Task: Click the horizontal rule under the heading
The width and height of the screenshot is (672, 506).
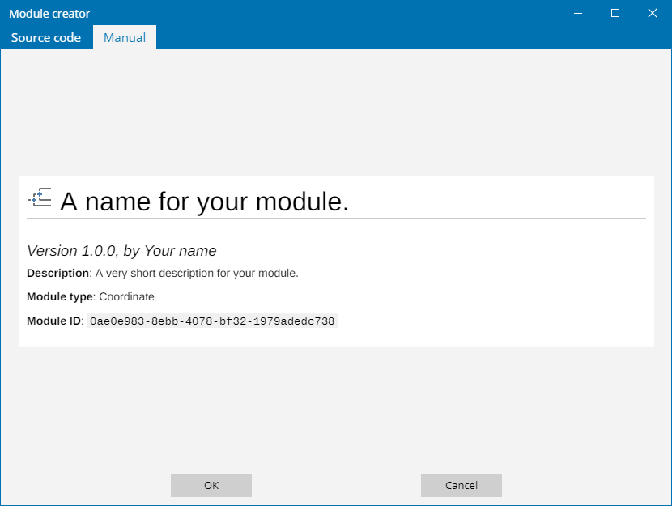Action: pyautogui.click(x=336, y=219)
